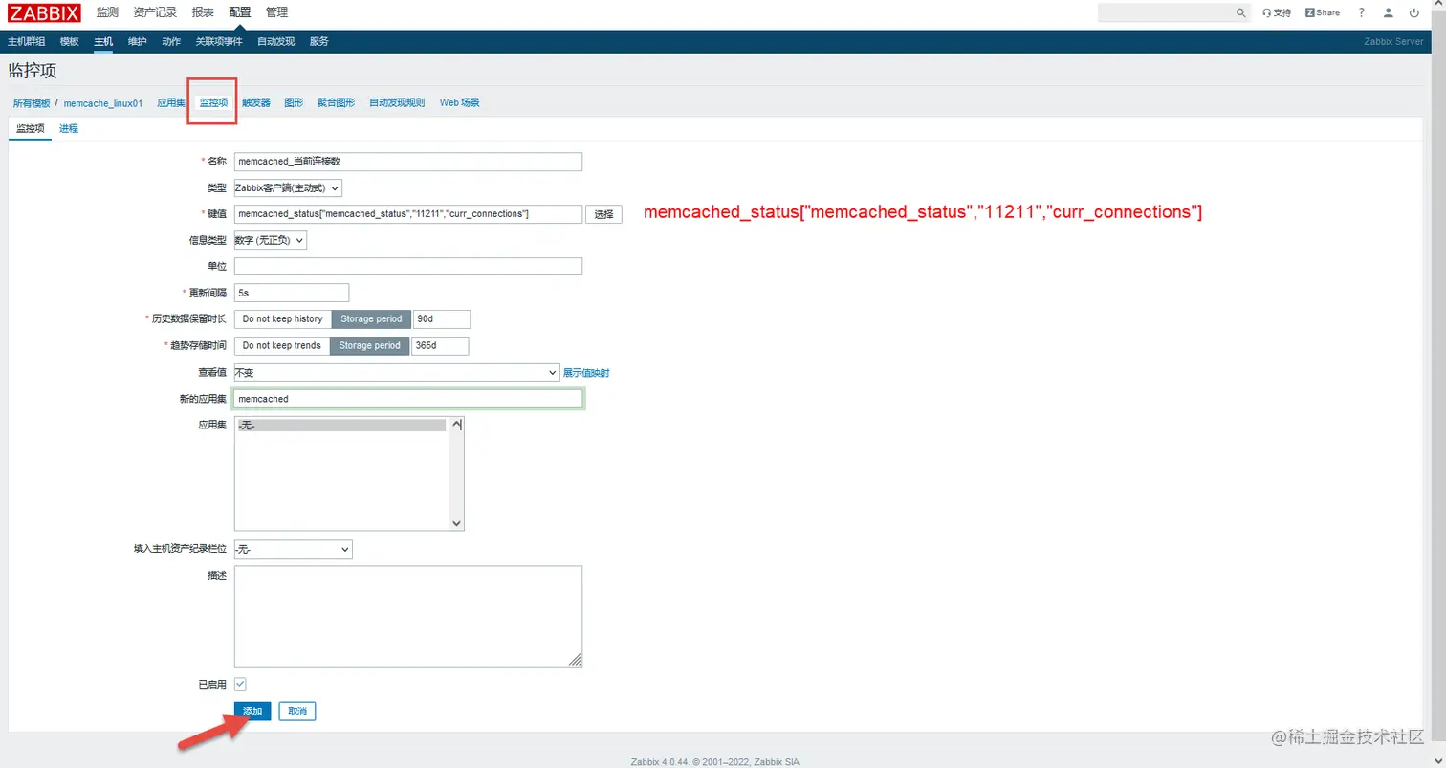Switch to the 监控项 form tab
The image size is (1446, 768).
pos(31,128)
